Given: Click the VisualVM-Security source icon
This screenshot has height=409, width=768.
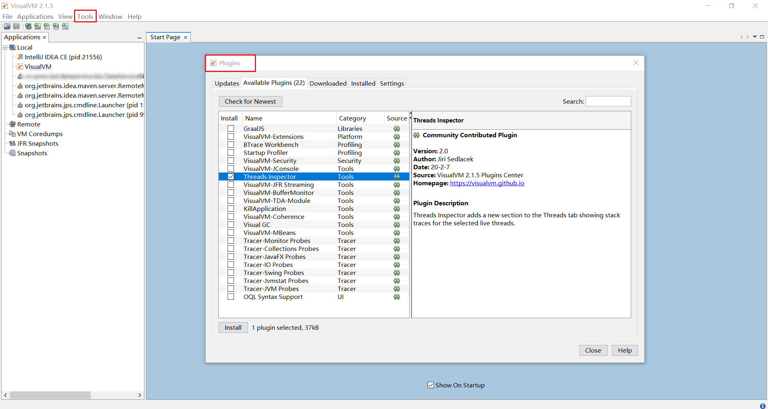Looking at the screenshot, I should pyautogui.click(x=397, y=160).
